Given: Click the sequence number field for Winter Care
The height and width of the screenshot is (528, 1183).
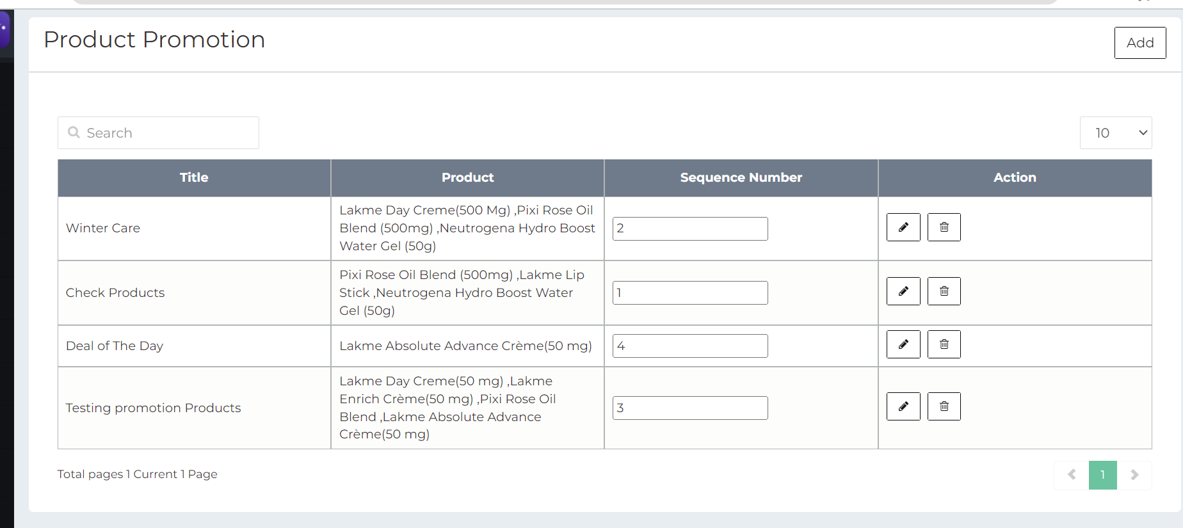Looking at the screenshot, I should pyautogui.click(x=689, y=228).
